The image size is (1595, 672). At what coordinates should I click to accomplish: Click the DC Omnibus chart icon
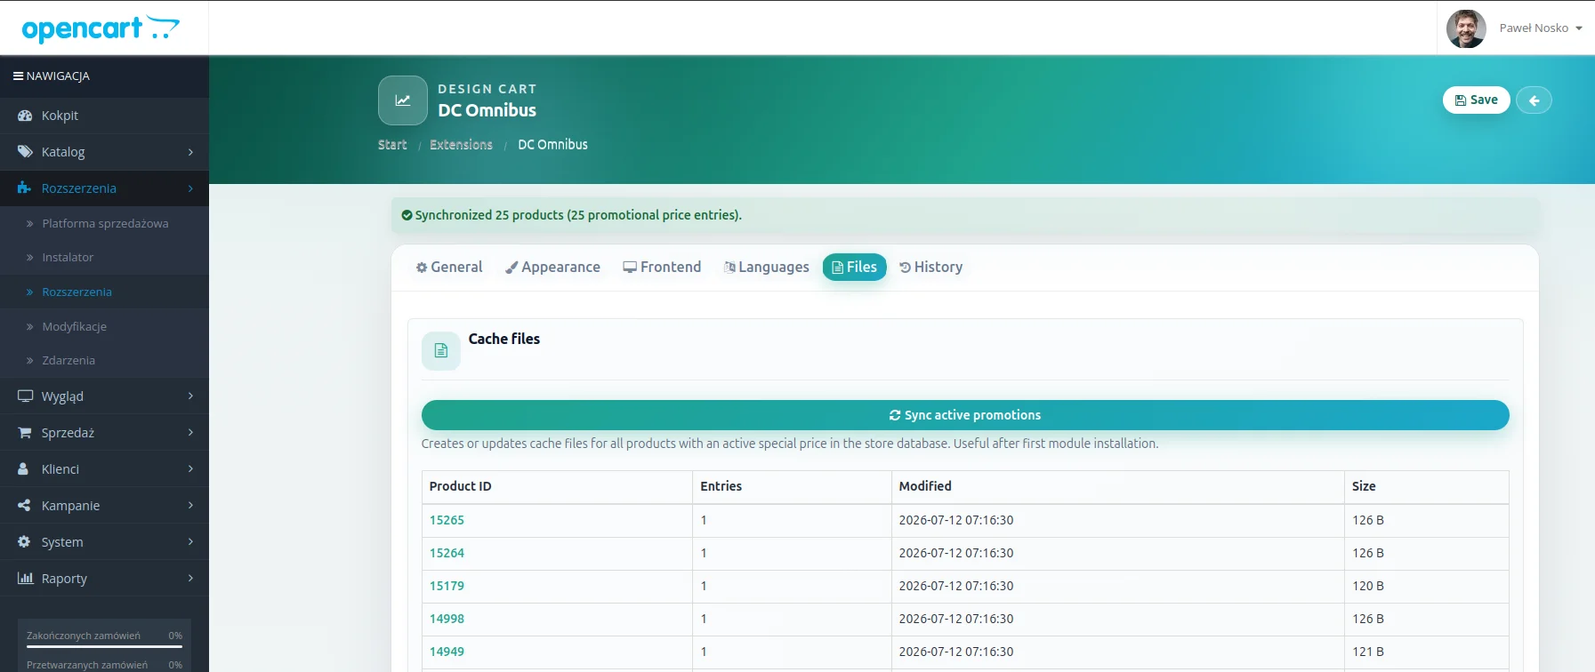(x=403, y=100)
